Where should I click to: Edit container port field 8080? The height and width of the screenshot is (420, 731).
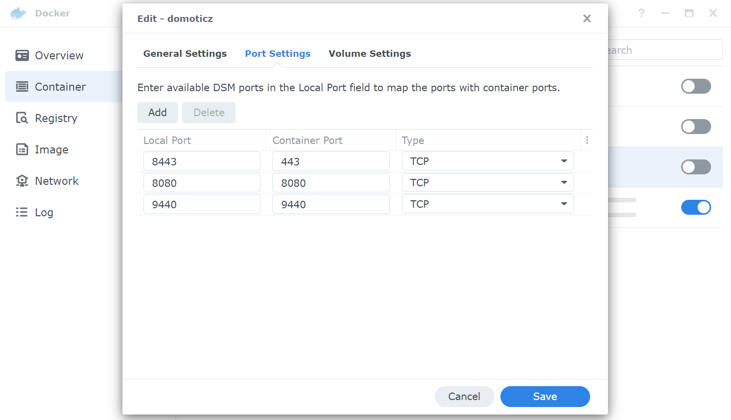pyautogui.click(x=331, y=183)
